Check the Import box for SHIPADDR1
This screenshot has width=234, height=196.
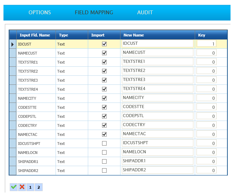point(104,162)
